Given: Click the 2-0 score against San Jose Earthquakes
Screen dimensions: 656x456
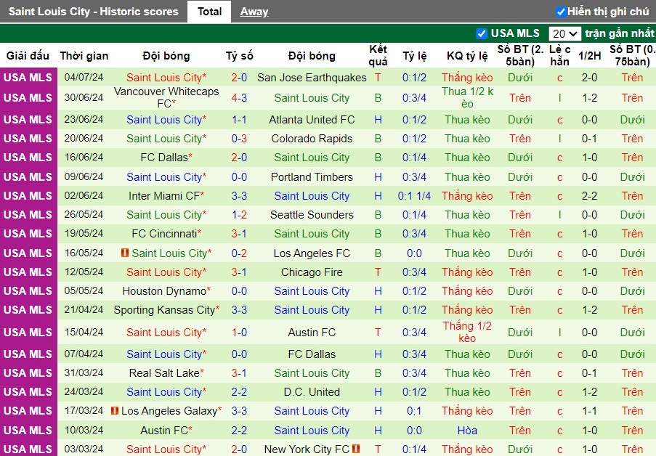Looking at the screenshot, I should click(239, 78).
